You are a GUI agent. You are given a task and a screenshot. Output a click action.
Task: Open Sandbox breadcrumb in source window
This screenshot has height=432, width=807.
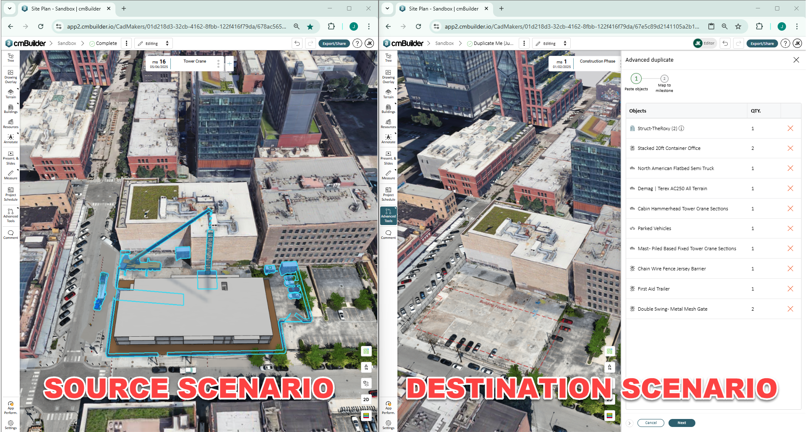(x=67, y=43)
